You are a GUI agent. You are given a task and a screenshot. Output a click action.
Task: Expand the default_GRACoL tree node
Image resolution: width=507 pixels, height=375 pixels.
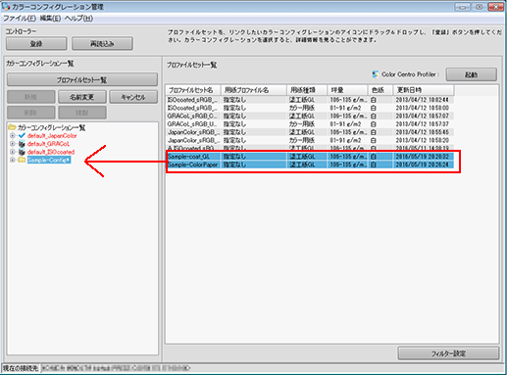13,144
